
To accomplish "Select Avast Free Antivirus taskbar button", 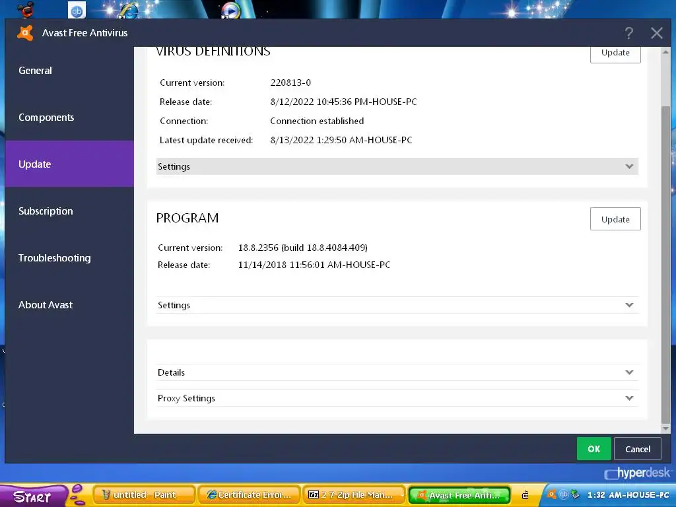I will point(459,495).
